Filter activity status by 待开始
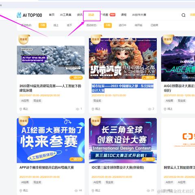195x195 pixels. click(139, 25)
